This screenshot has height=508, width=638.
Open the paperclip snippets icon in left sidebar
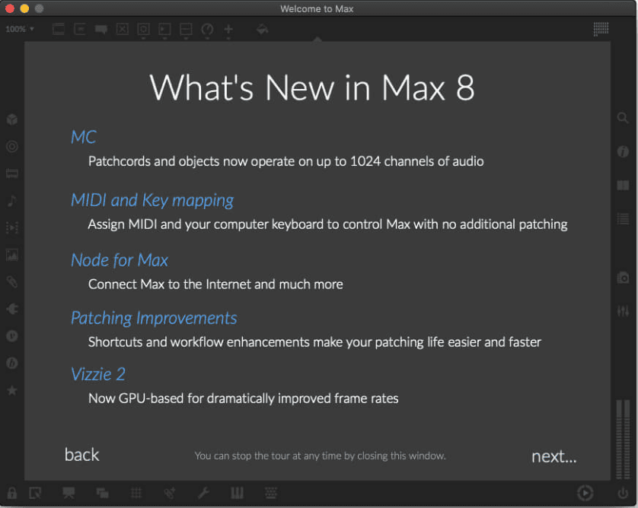(x=11, y=281)
